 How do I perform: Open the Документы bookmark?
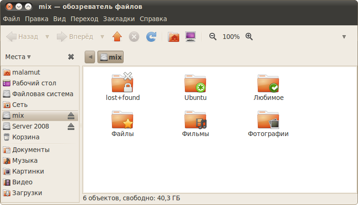(40, 150)
